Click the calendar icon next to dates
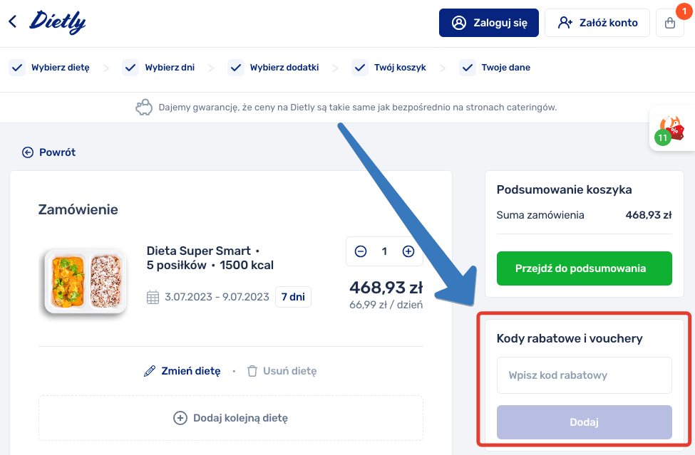695x455 pixels. pos(153,297)
